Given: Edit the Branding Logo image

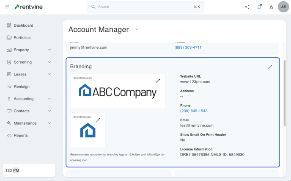Looking at the screenshot, I should 158,81.
